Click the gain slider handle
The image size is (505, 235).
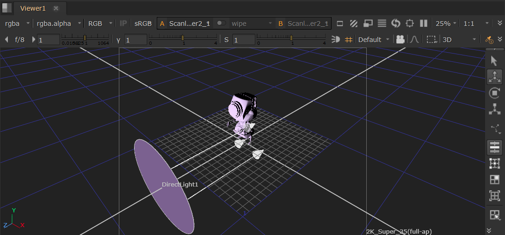click(85, 38)
